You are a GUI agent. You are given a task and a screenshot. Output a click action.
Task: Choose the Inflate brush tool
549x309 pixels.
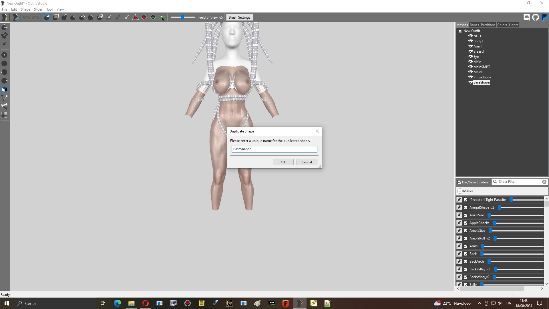tap(65, 17)
